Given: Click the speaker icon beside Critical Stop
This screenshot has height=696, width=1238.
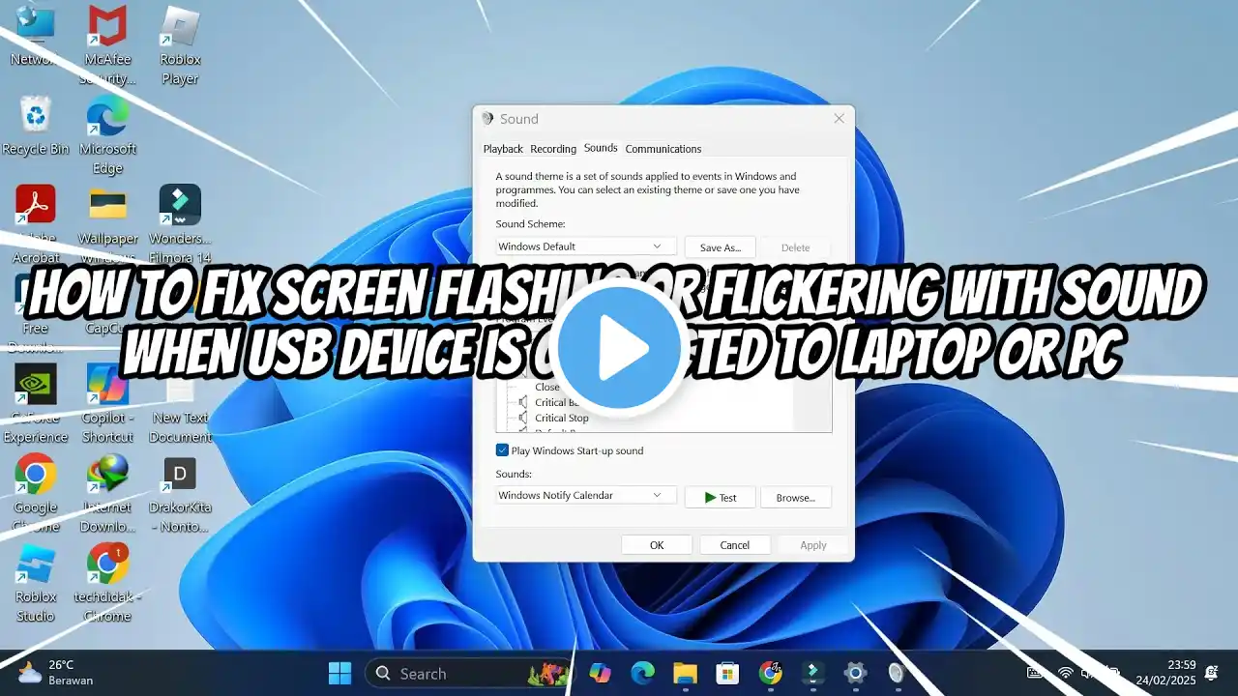Looking at the screenshot, I should (x=523, y=419).
